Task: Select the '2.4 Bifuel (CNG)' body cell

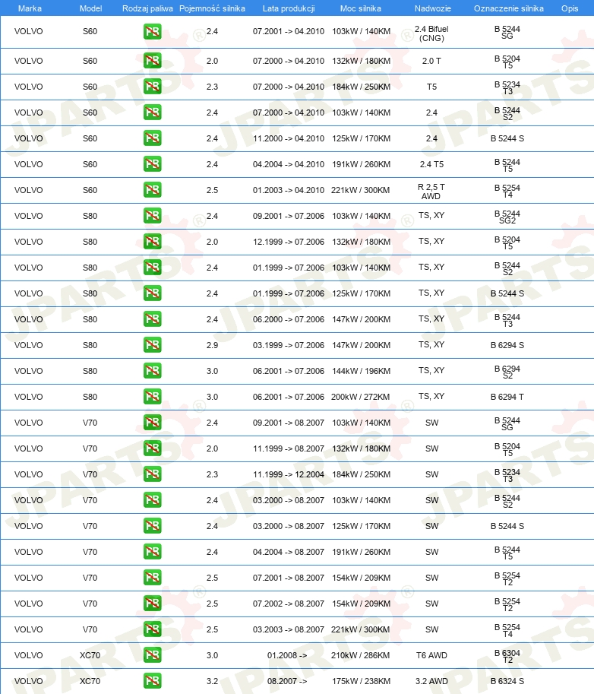Action: tap(431, 33)
